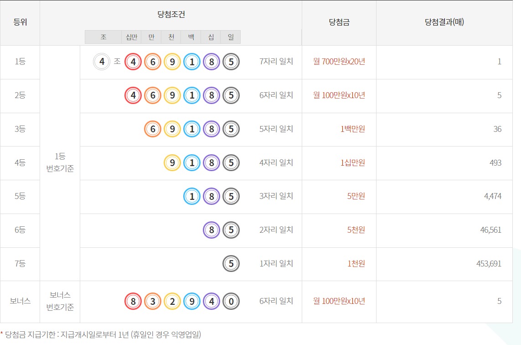Click the 보너스 rank cell
The height and width of the screenshot is (345, 521).
[x=20, y=301]
